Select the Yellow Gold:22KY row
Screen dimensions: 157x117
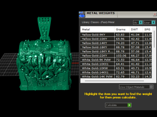tap(116, 56)
